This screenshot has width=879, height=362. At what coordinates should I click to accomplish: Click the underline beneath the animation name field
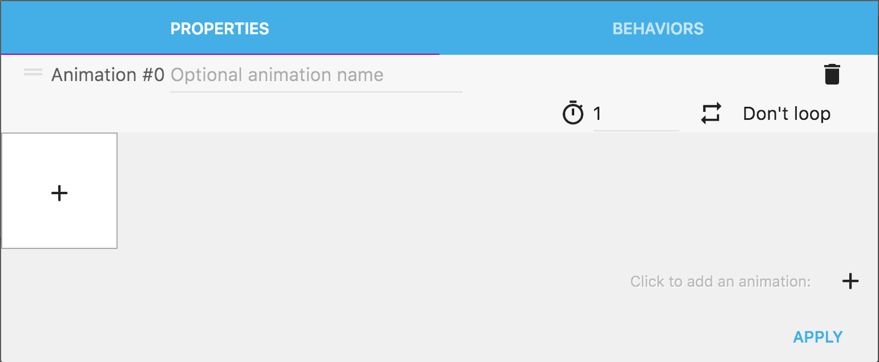pyautogui.click(x=316, y=91)
